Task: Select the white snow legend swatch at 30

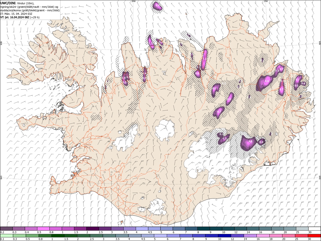Action: pos(314,229)
